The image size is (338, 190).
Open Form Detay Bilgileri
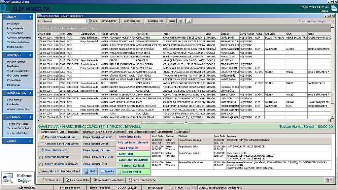[78, 180]
